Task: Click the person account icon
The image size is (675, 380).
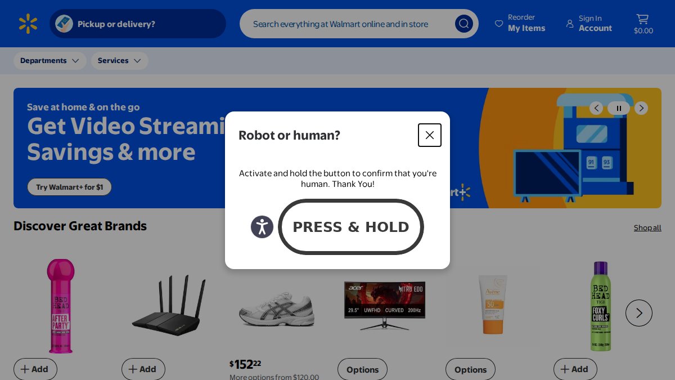Action: coord(570,24)
